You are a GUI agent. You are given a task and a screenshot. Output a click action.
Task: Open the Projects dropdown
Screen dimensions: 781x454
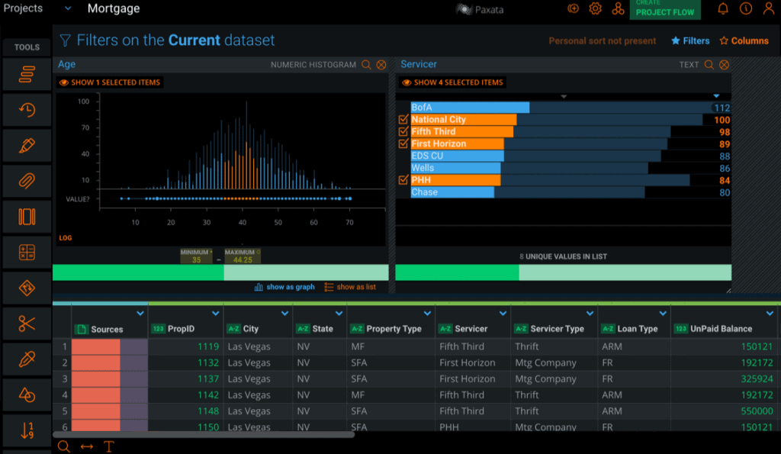(x=67, y=9)
